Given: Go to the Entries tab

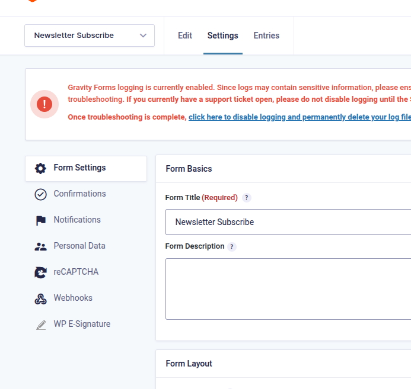Looking at the screenshot, I should 266,36.
